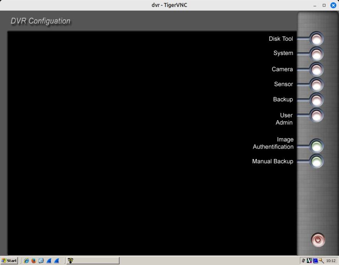Click the round button beside System
Viewport: 339px width, 265px height.
coord(316,54)
